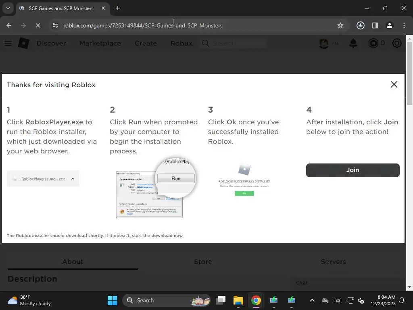
Task: Click the Roblox logo icon
Action: coord(23,43)
